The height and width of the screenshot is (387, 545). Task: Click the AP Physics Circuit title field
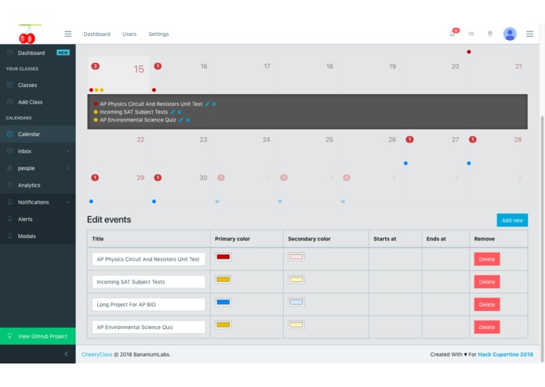pyautogui.click(x=148, y=259)
